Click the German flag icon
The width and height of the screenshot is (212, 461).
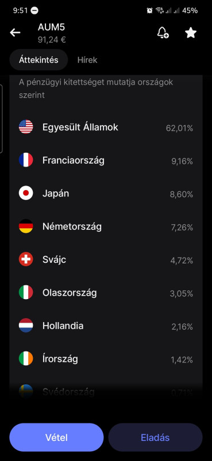point(26,226)
